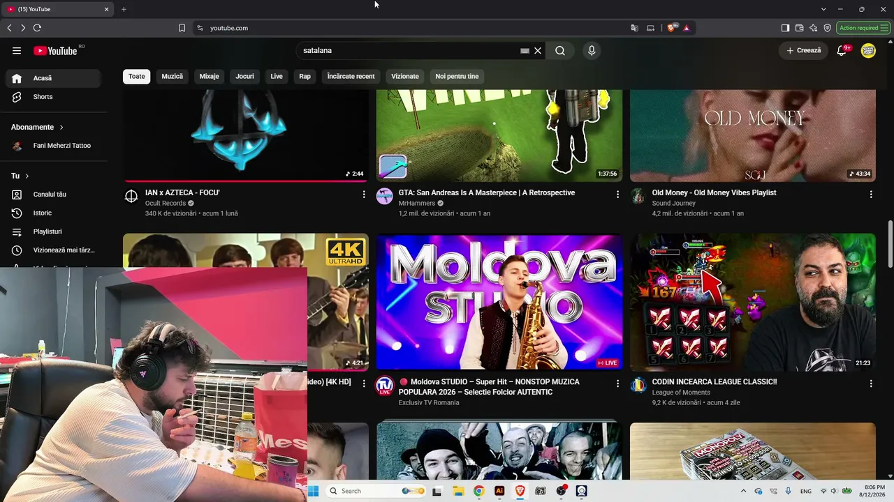Viewport: 894px width, 502px height.
Task: Open more options for GTA San Andreas video
Action: coord(617,195)
